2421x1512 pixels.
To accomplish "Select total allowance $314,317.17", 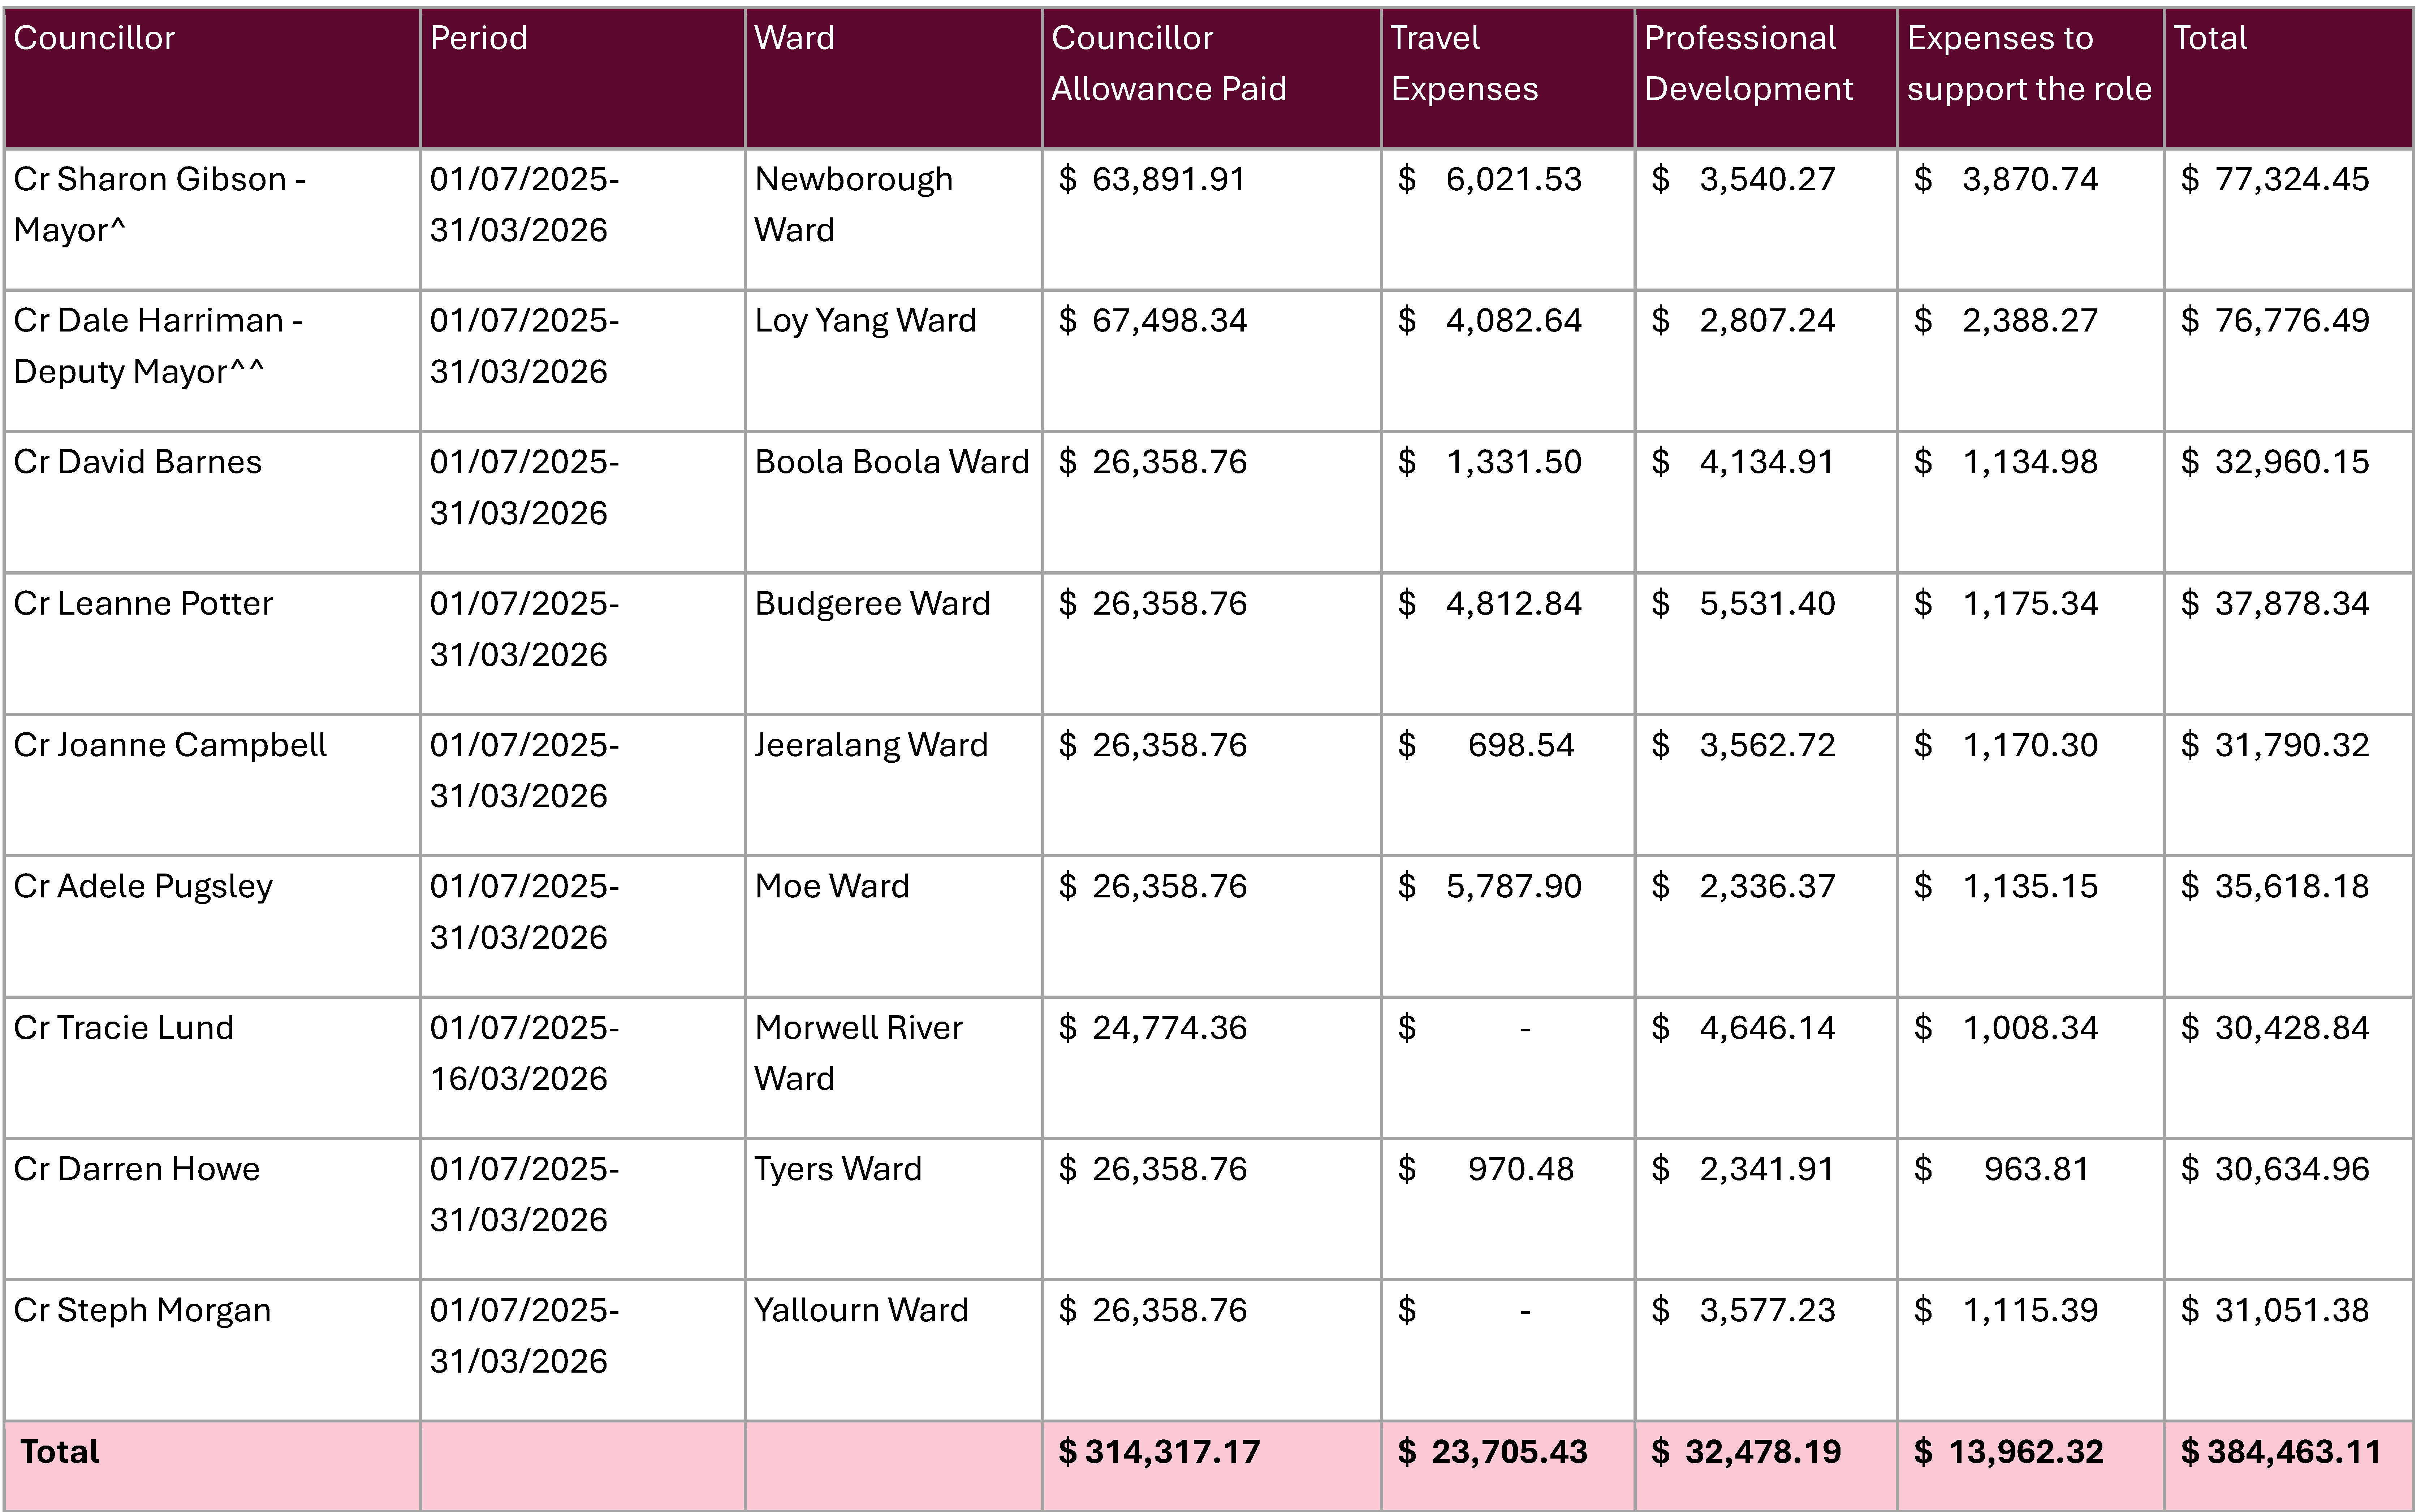I will coord(1159,1452).
